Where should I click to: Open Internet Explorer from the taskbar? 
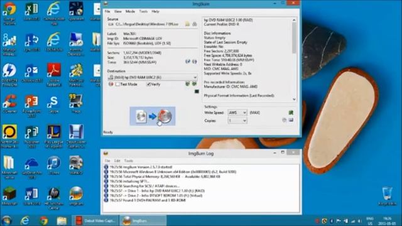pos(25,220)
